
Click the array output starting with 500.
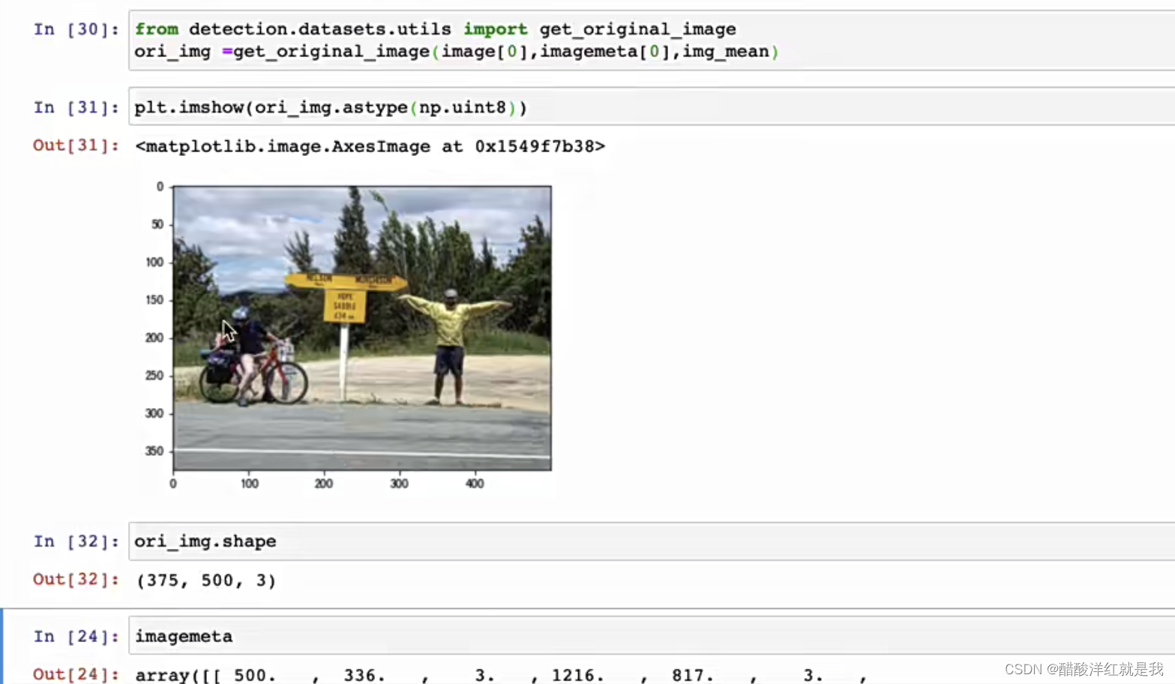(501, 675)
